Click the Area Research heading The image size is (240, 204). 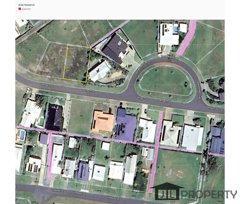[27, 5]
